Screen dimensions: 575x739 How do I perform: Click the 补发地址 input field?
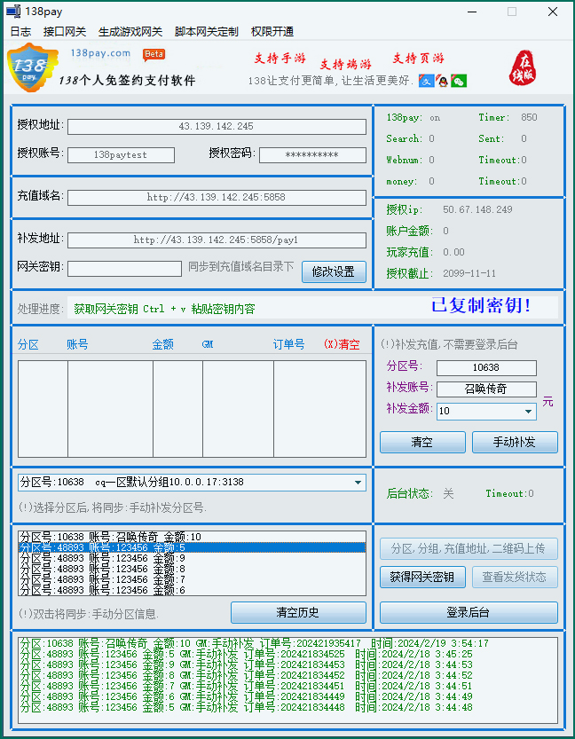point(217,240)
